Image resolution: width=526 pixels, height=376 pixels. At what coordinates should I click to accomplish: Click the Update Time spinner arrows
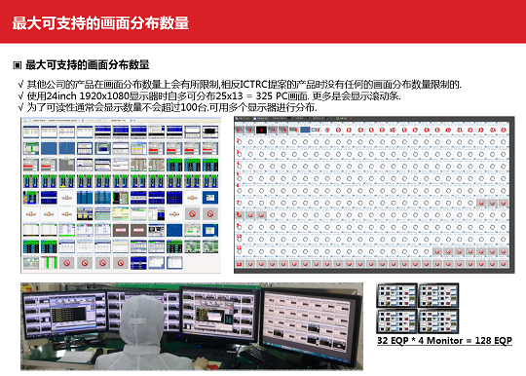pyautogui.click(x=130, y=120)
